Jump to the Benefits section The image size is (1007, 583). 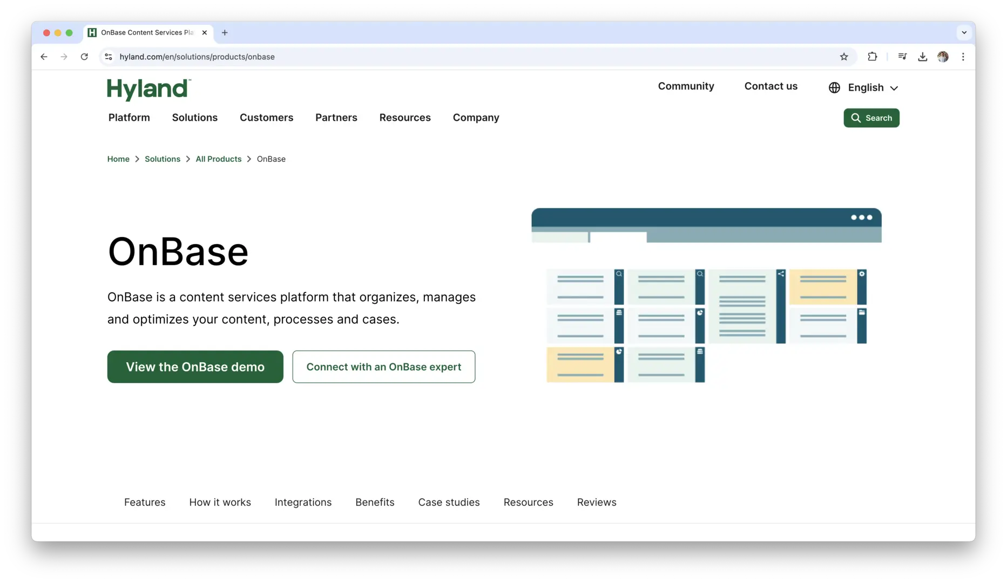click(x=375, y=502)
